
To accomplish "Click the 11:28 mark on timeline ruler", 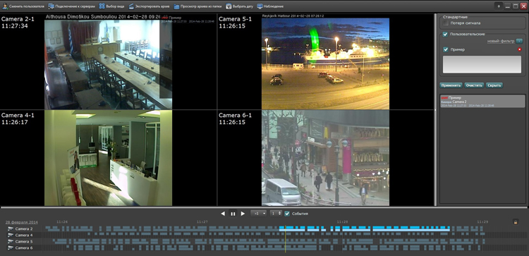I will [342, 222].
